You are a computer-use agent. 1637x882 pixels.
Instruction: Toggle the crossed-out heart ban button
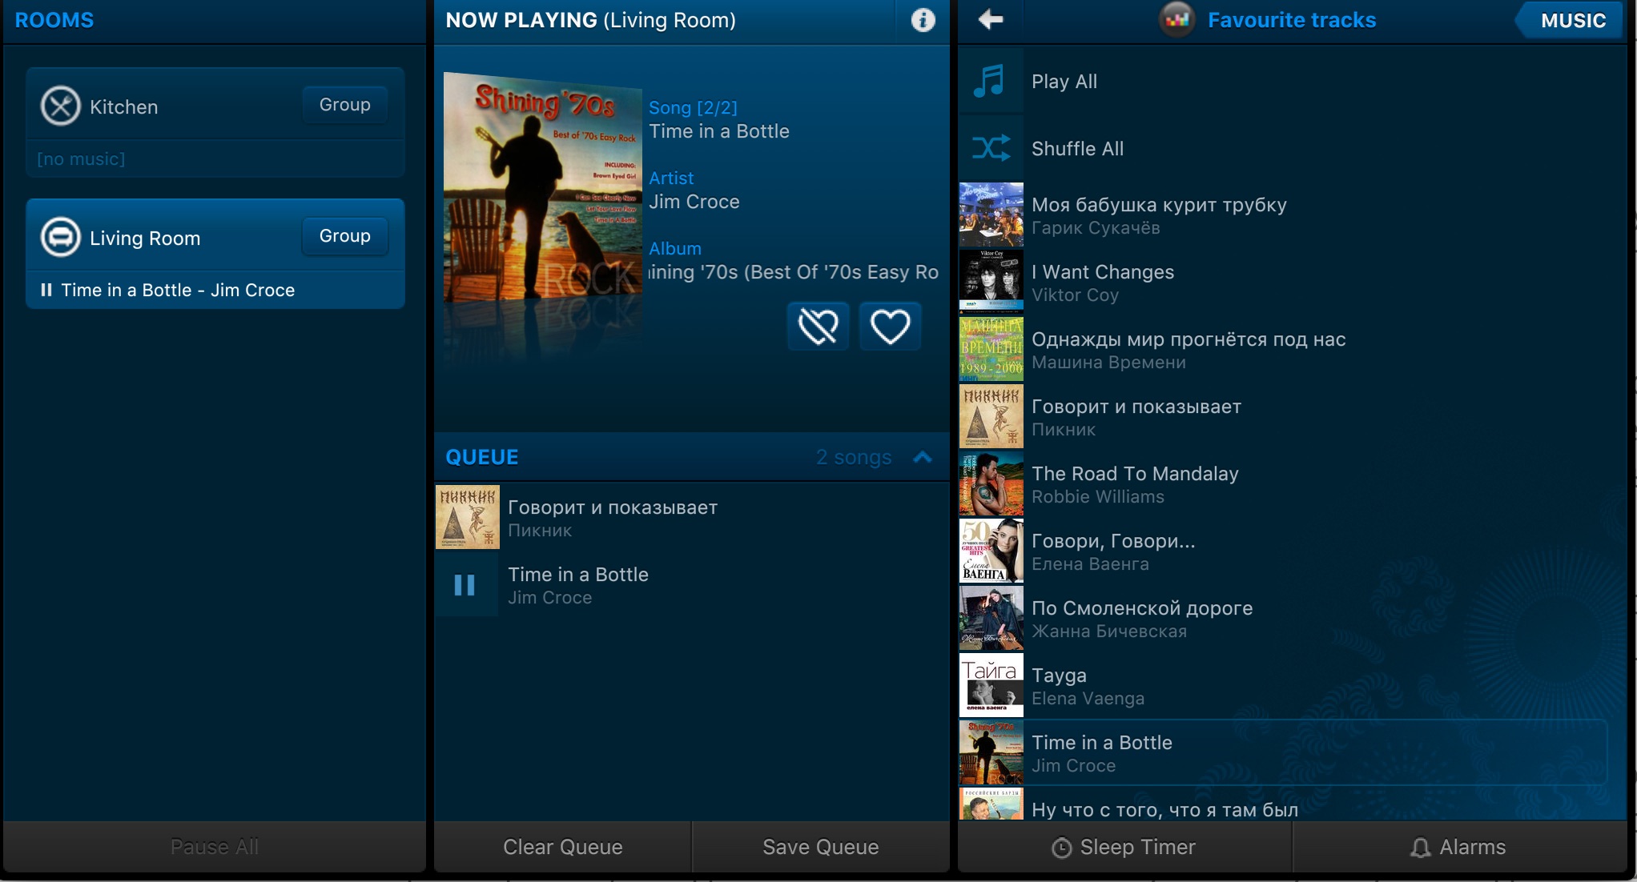(818, 327)
